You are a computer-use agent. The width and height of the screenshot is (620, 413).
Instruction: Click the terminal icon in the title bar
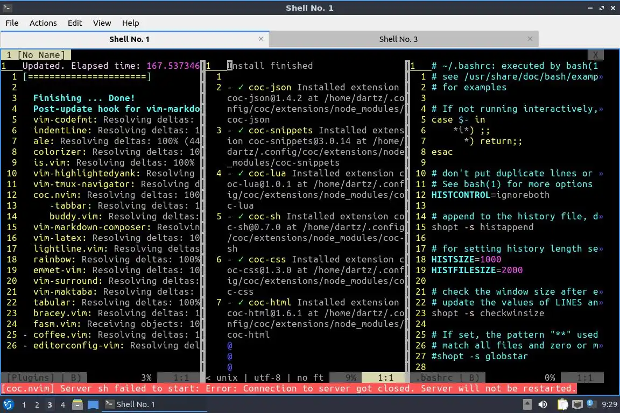(7, 8)
